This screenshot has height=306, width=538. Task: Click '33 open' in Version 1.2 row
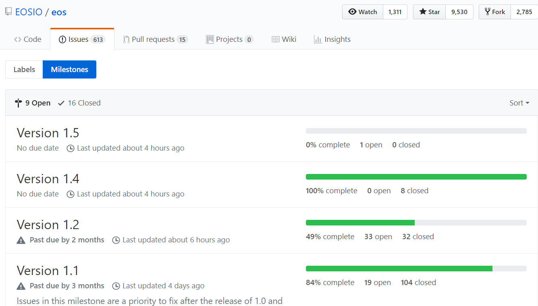378,237
